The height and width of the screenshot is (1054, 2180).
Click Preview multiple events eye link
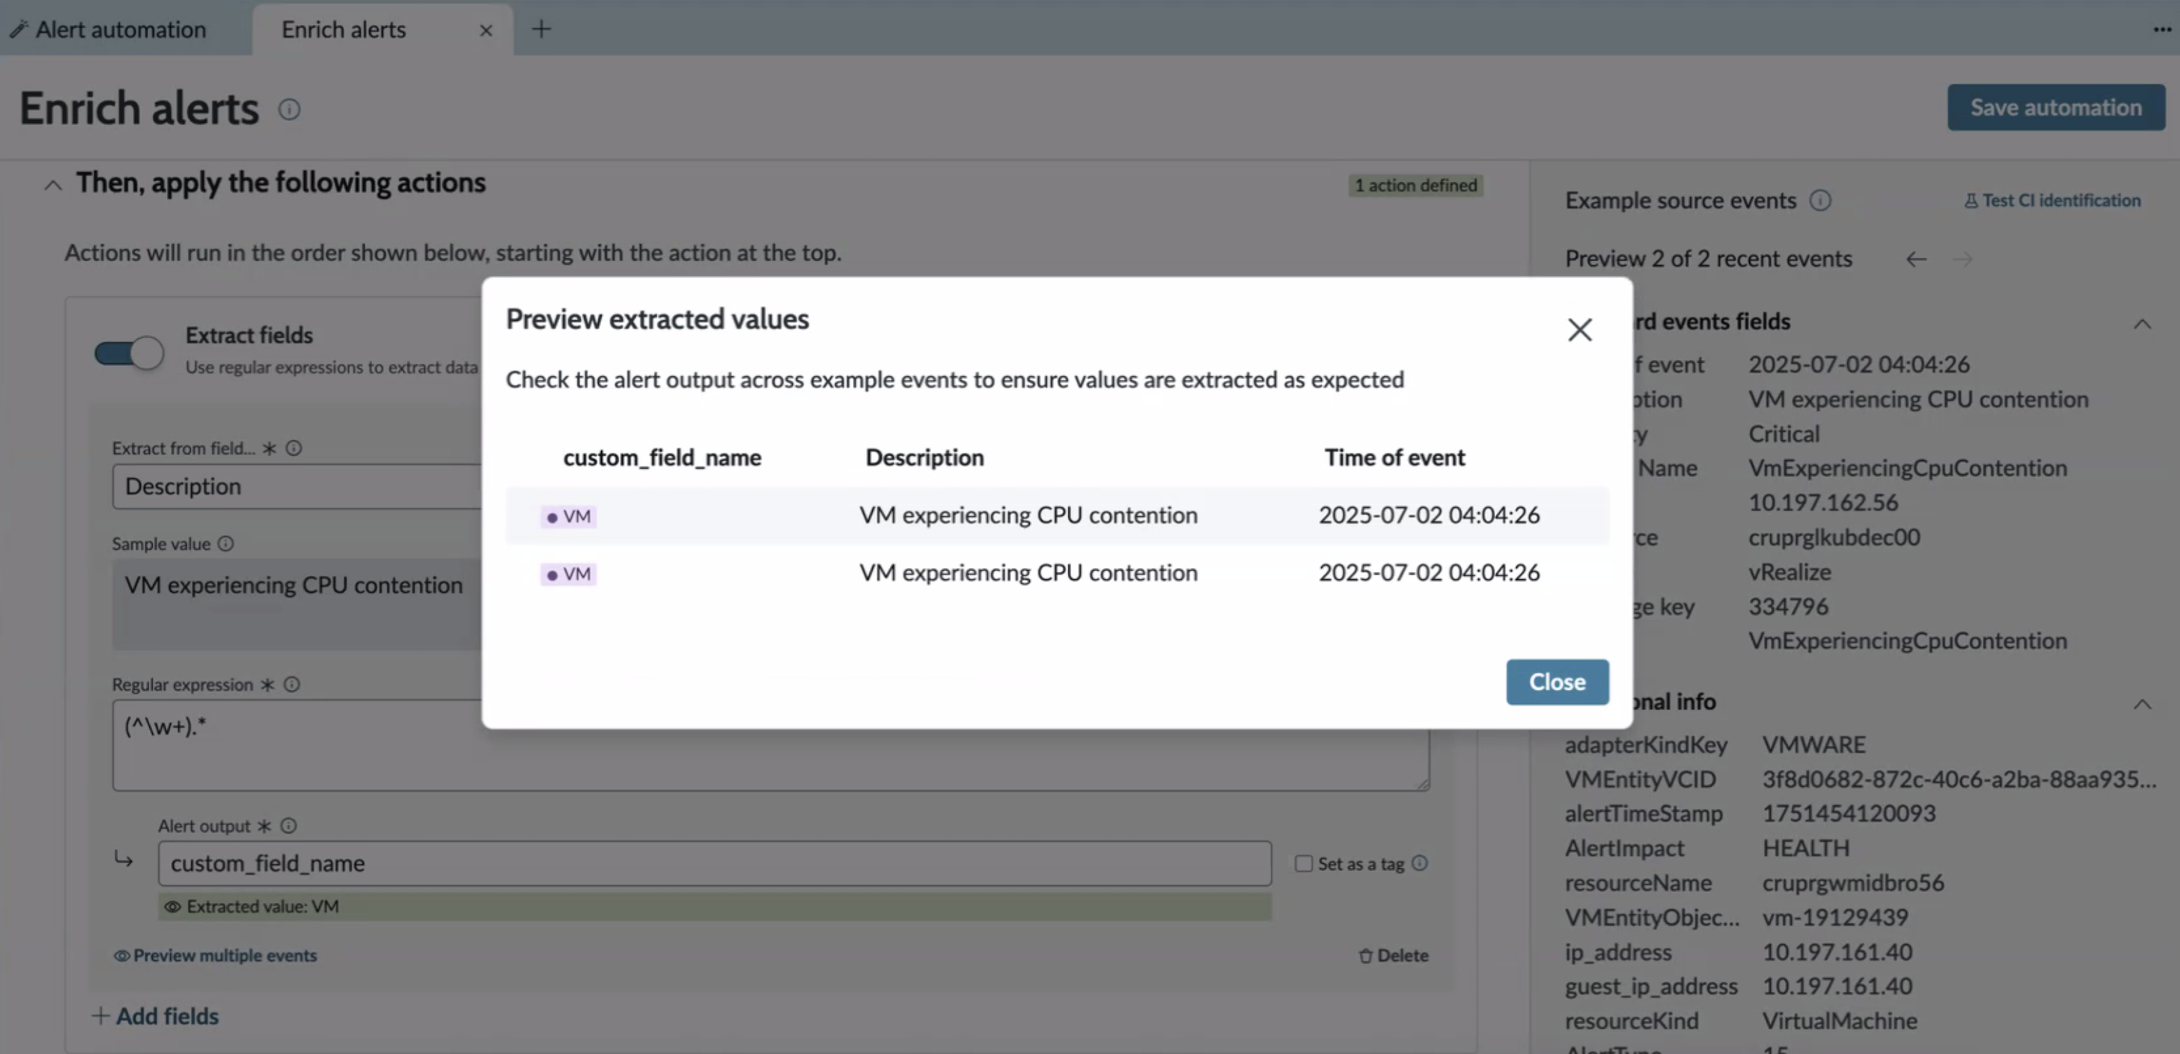coord(215,955)
